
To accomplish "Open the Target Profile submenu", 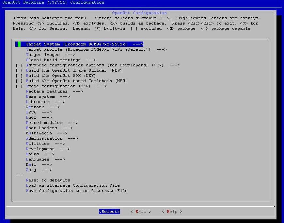I will [x=96, y=49].
